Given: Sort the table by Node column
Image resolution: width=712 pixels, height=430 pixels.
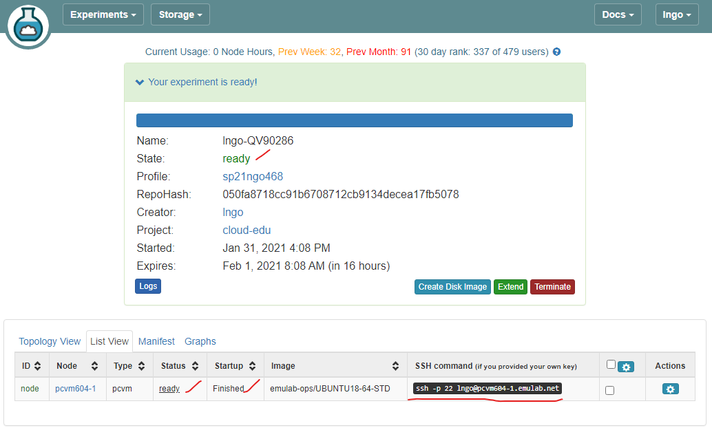Looking at the screenshot, I should click(x=94, y=365).
